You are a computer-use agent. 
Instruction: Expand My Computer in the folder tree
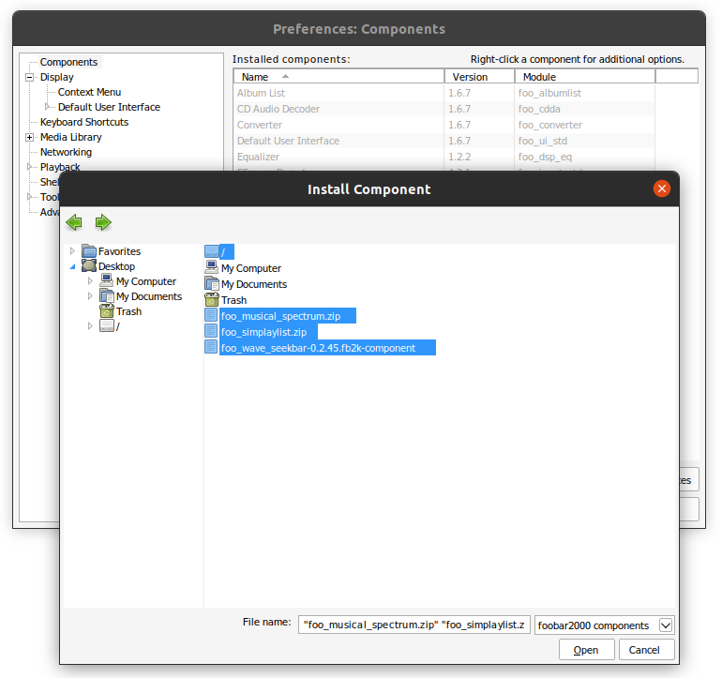(90, 280)
